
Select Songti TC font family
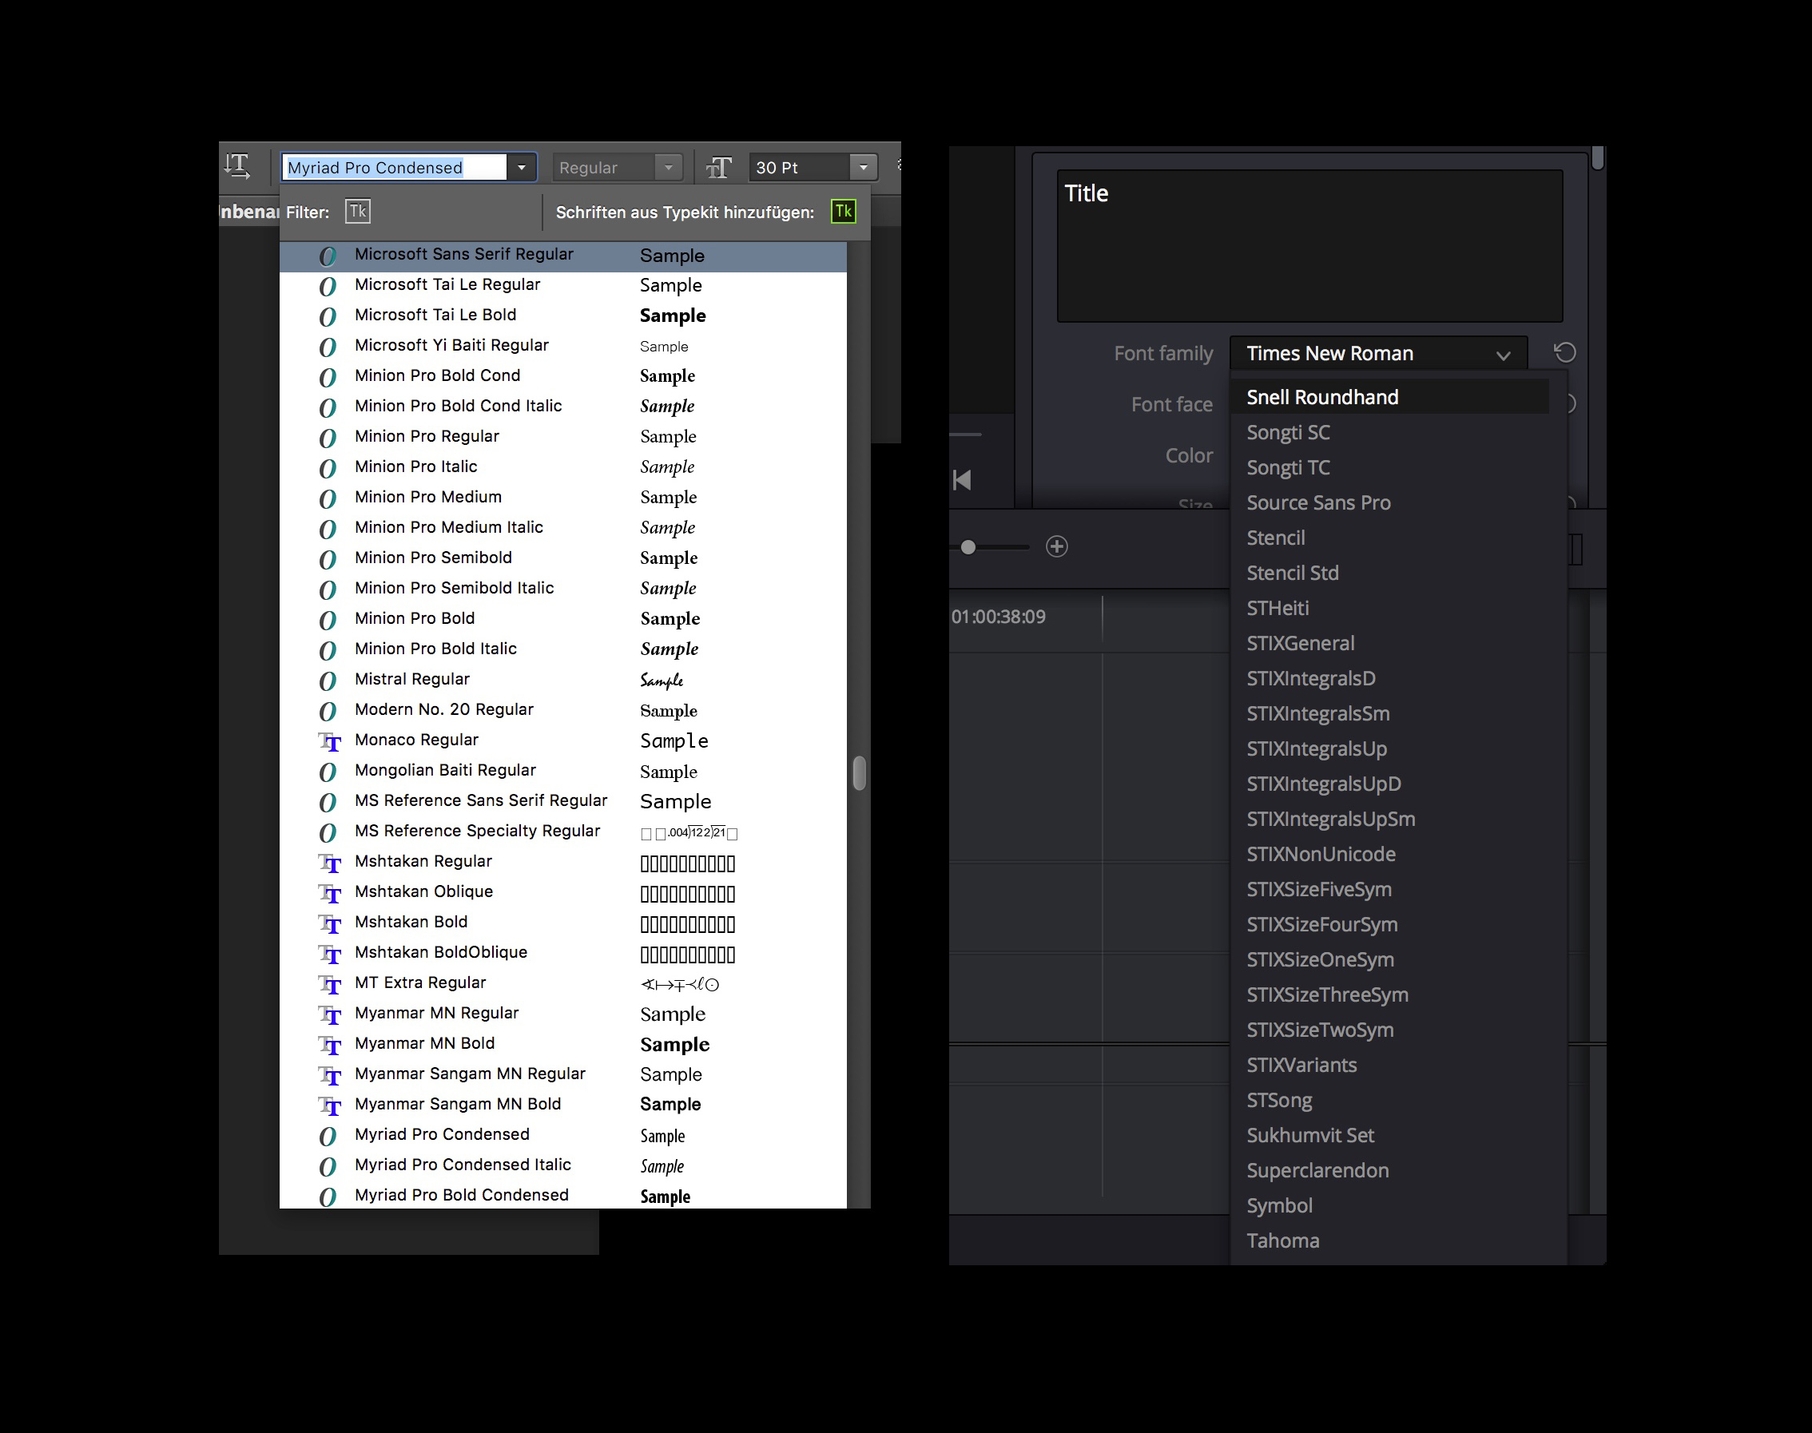(1390, 467)
